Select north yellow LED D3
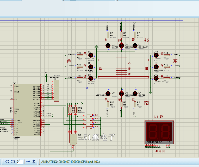Screen dimensions: 199x167 [135, 45]
